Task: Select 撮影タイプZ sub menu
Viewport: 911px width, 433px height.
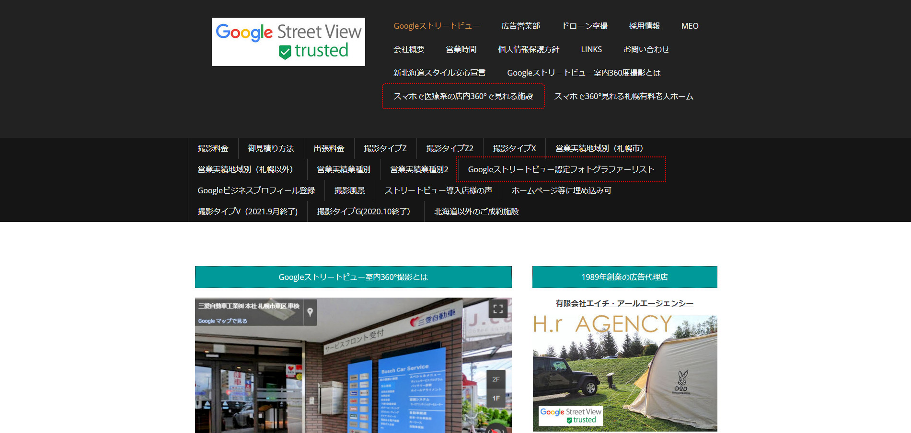Action: tap(385, 148)
